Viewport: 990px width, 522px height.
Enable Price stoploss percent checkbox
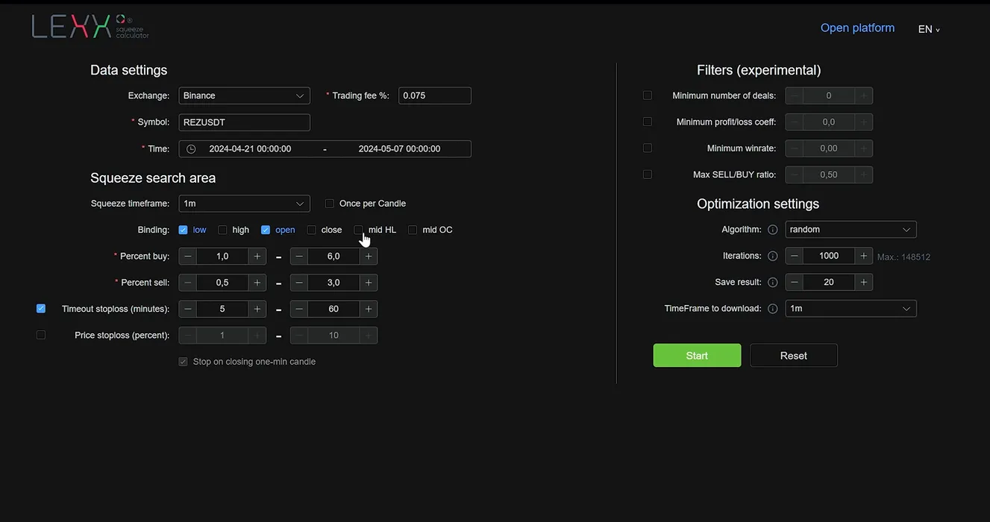(41, 335)
